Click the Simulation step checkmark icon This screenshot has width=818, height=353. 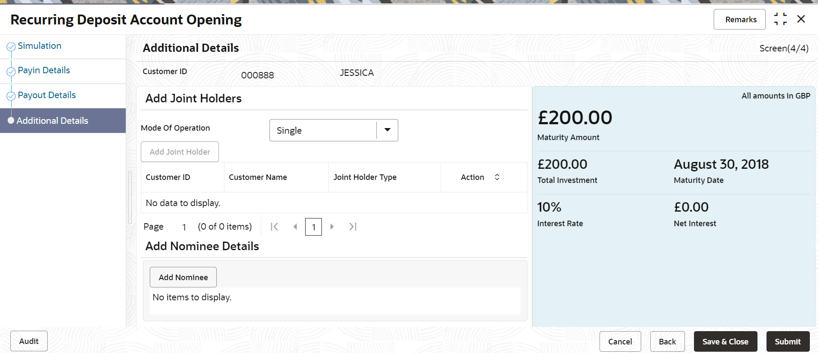pyautogui.click(x=11, y=47)
